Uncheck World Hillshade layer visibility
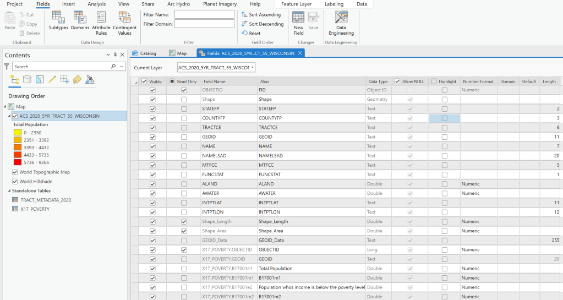Screen dimensions: 563x300 [15, 181]
